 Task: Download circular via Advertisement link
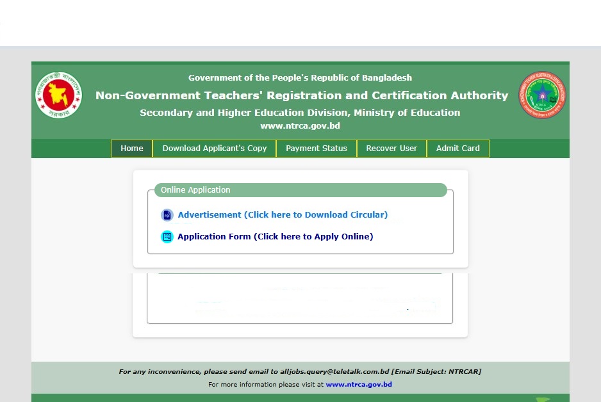283,215
